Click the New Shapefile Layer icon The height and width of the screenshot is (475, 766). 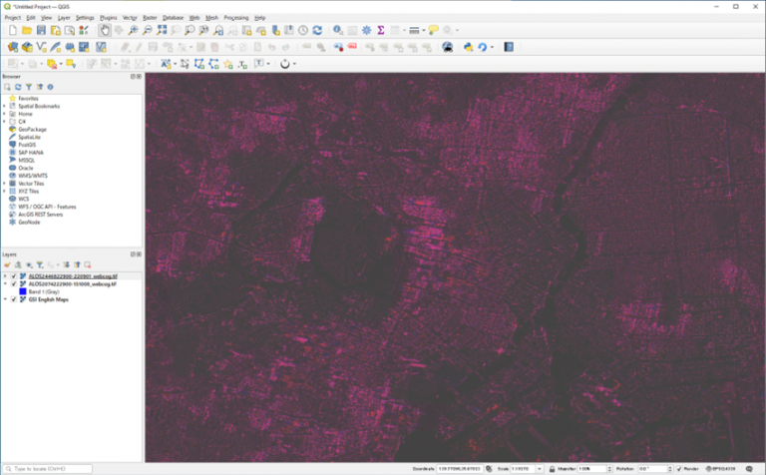[41, 47]
